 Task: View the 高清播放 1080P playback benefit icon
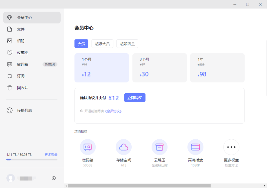(x=195, y=147)
